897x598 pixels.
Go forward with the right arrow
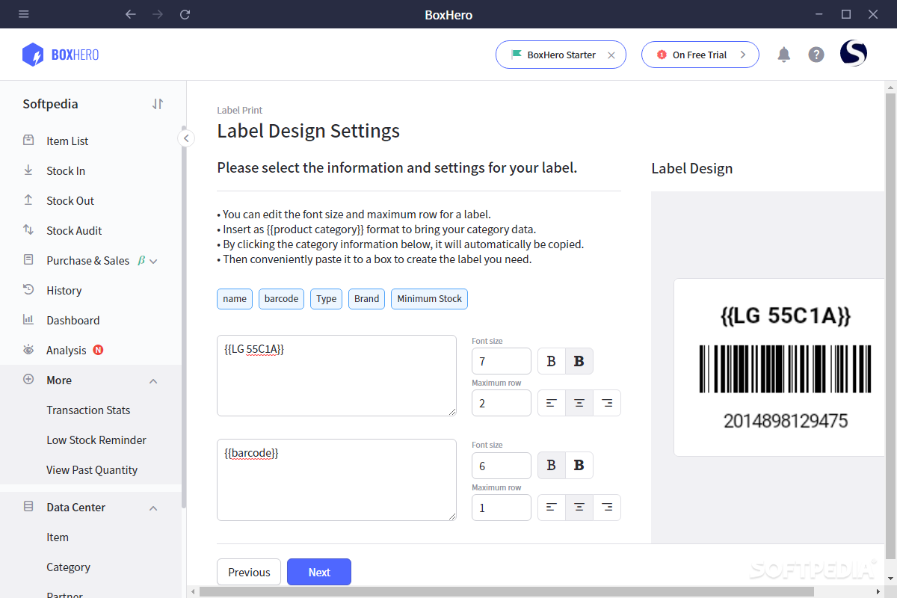click(x=158, y=14)
